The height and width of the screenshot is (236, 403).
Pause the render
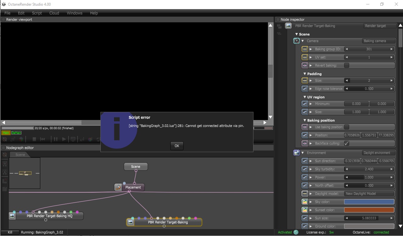point(55,139)
